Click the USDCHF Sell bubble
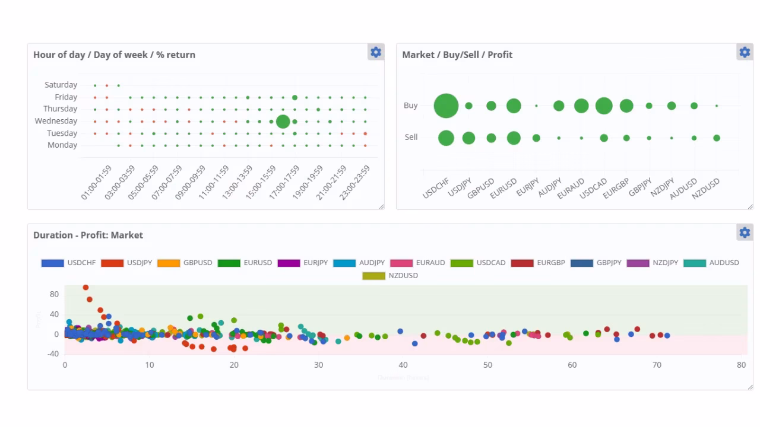 tap(446, 138)
